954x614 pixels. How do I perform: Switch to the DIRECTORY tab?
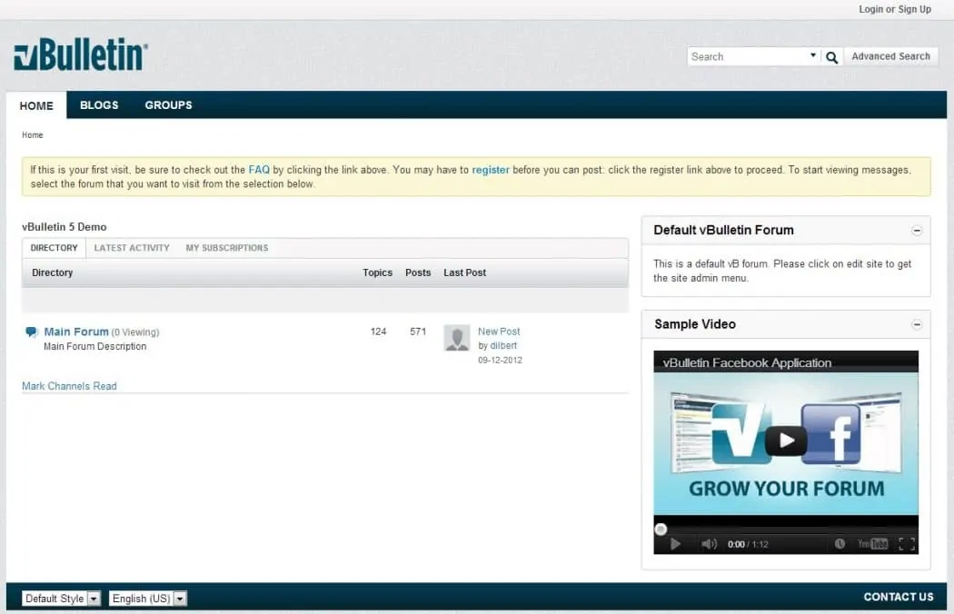55,248
